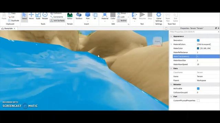Viewport: 220px width, 123px height.
Task: Open the UI insert tool
Action: (95, 16)
